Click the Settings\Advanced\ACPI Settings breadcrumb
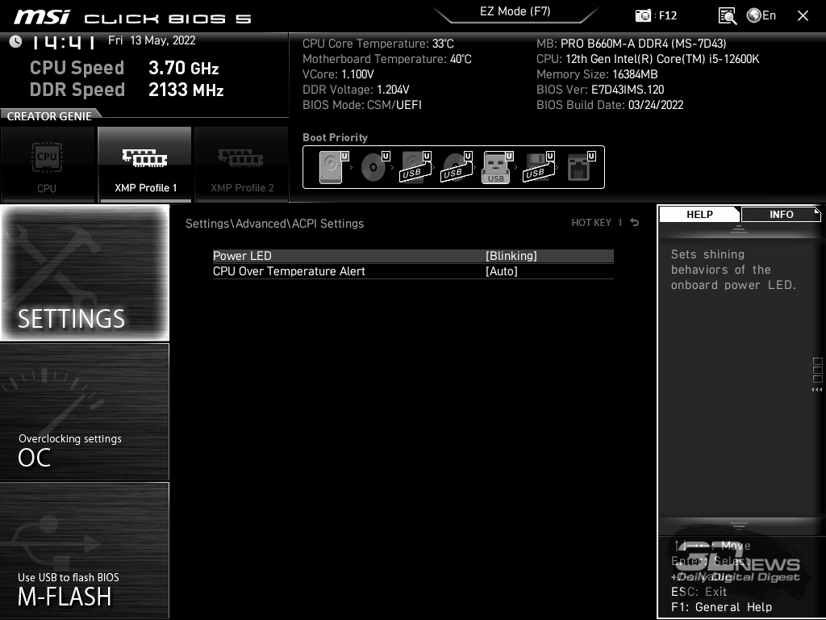The image size is (826, 620). click(274, 224)
